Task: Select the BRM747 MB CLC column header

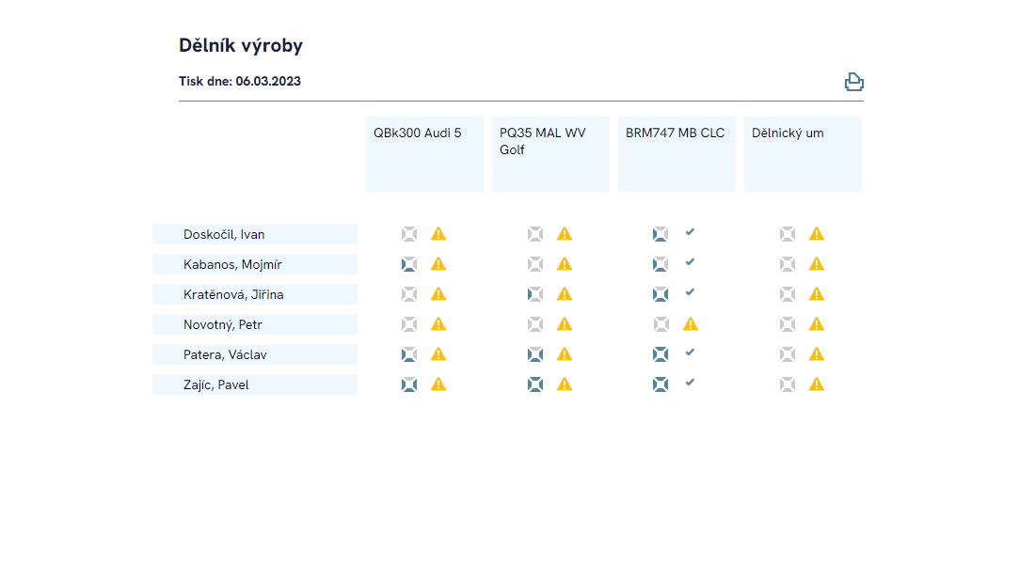Action: [x=677, y=154]
